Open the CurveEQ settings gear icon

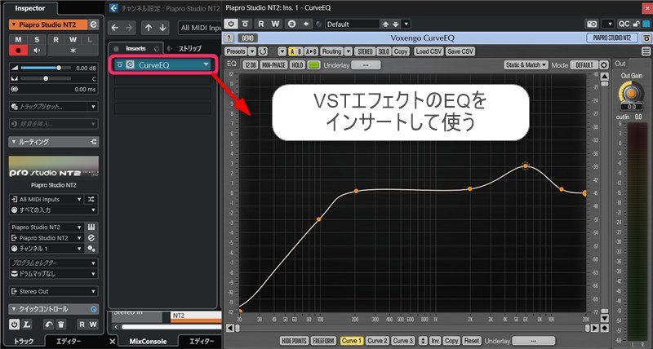603,65
